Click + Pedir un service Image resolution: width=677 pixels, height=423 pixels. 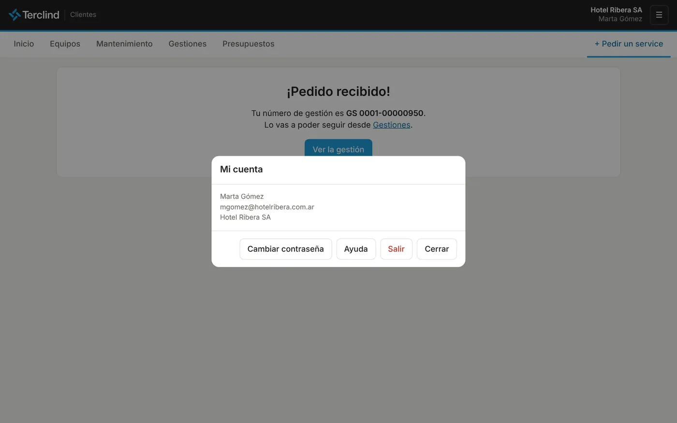629,44
